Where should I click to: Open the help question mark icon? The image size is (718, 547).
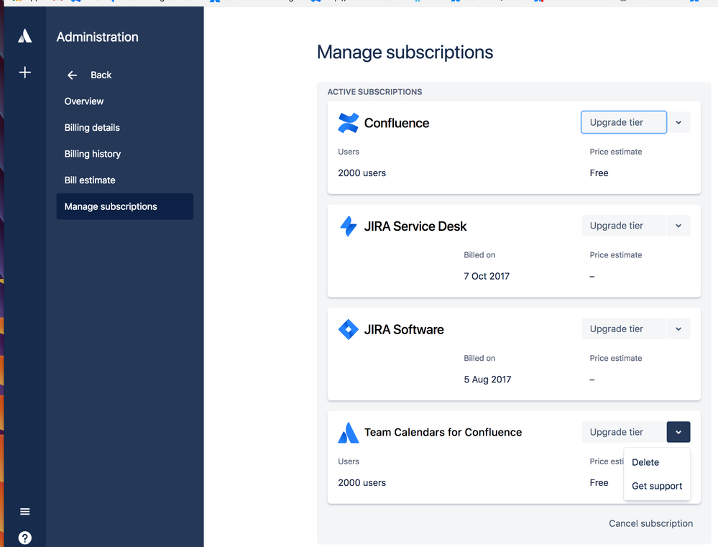(x=24, y=538)
